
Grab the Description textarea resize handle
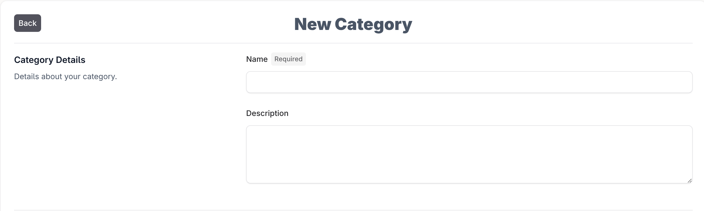click(x=689, y=181)
